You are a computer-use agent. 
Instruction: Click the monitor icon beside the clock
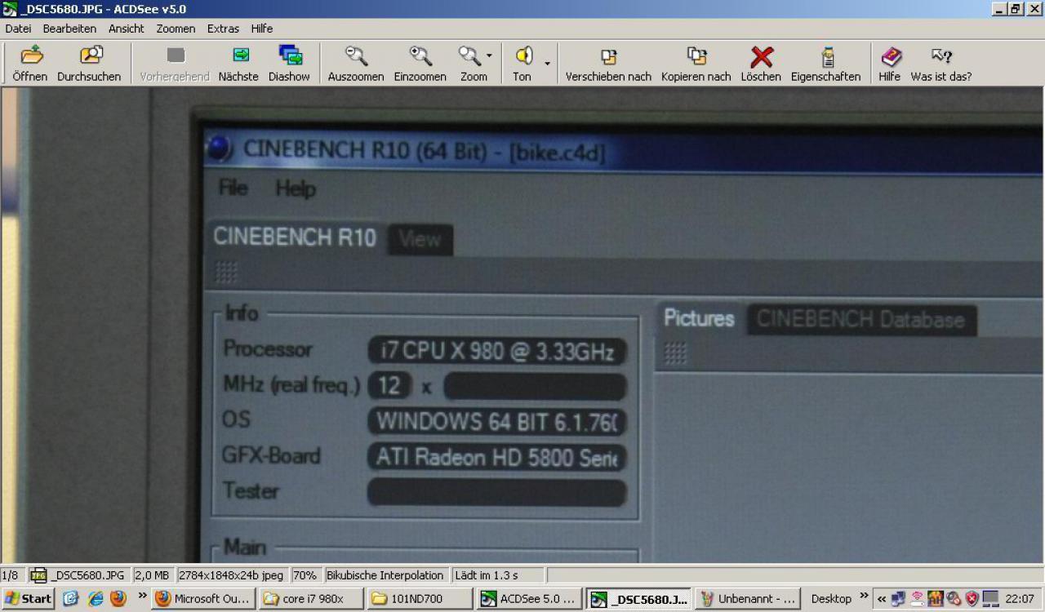tap(990, 598)
